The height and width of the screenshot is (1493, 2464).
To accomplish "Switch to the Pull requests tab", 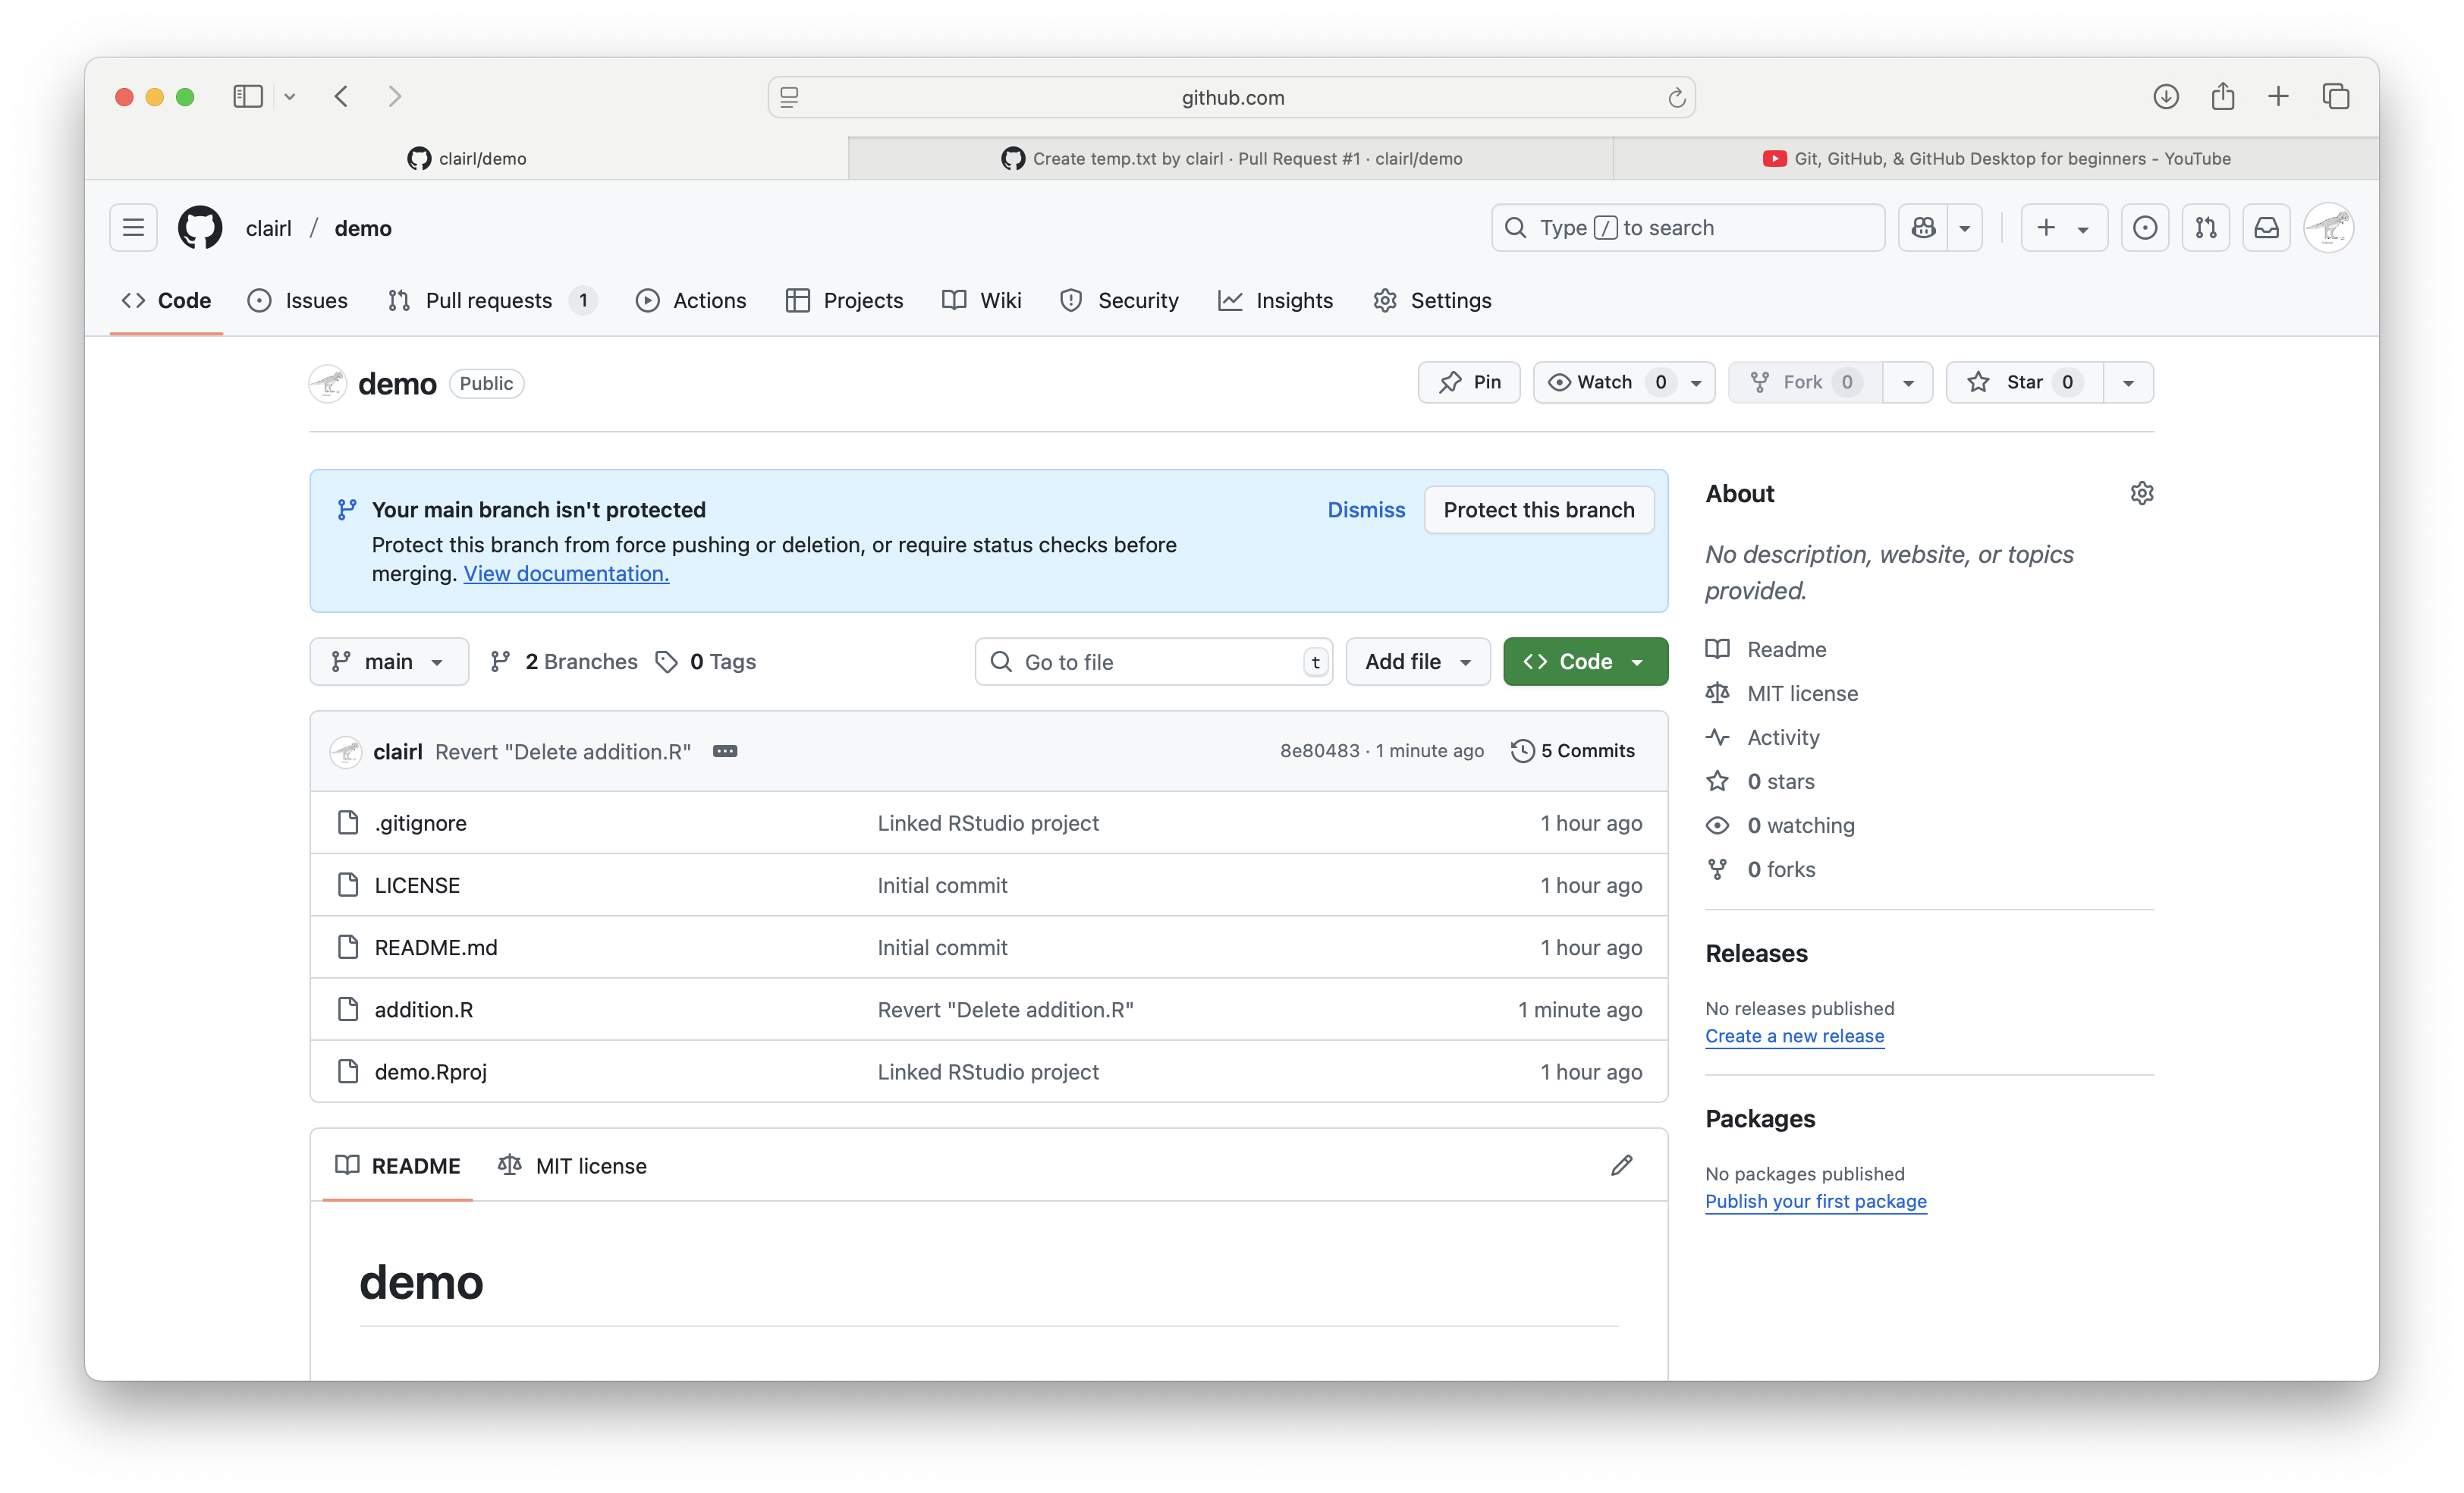I will (x=488, y=300).
